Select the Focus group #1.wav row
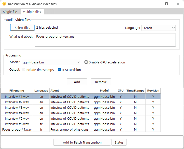 pos(17,130)
